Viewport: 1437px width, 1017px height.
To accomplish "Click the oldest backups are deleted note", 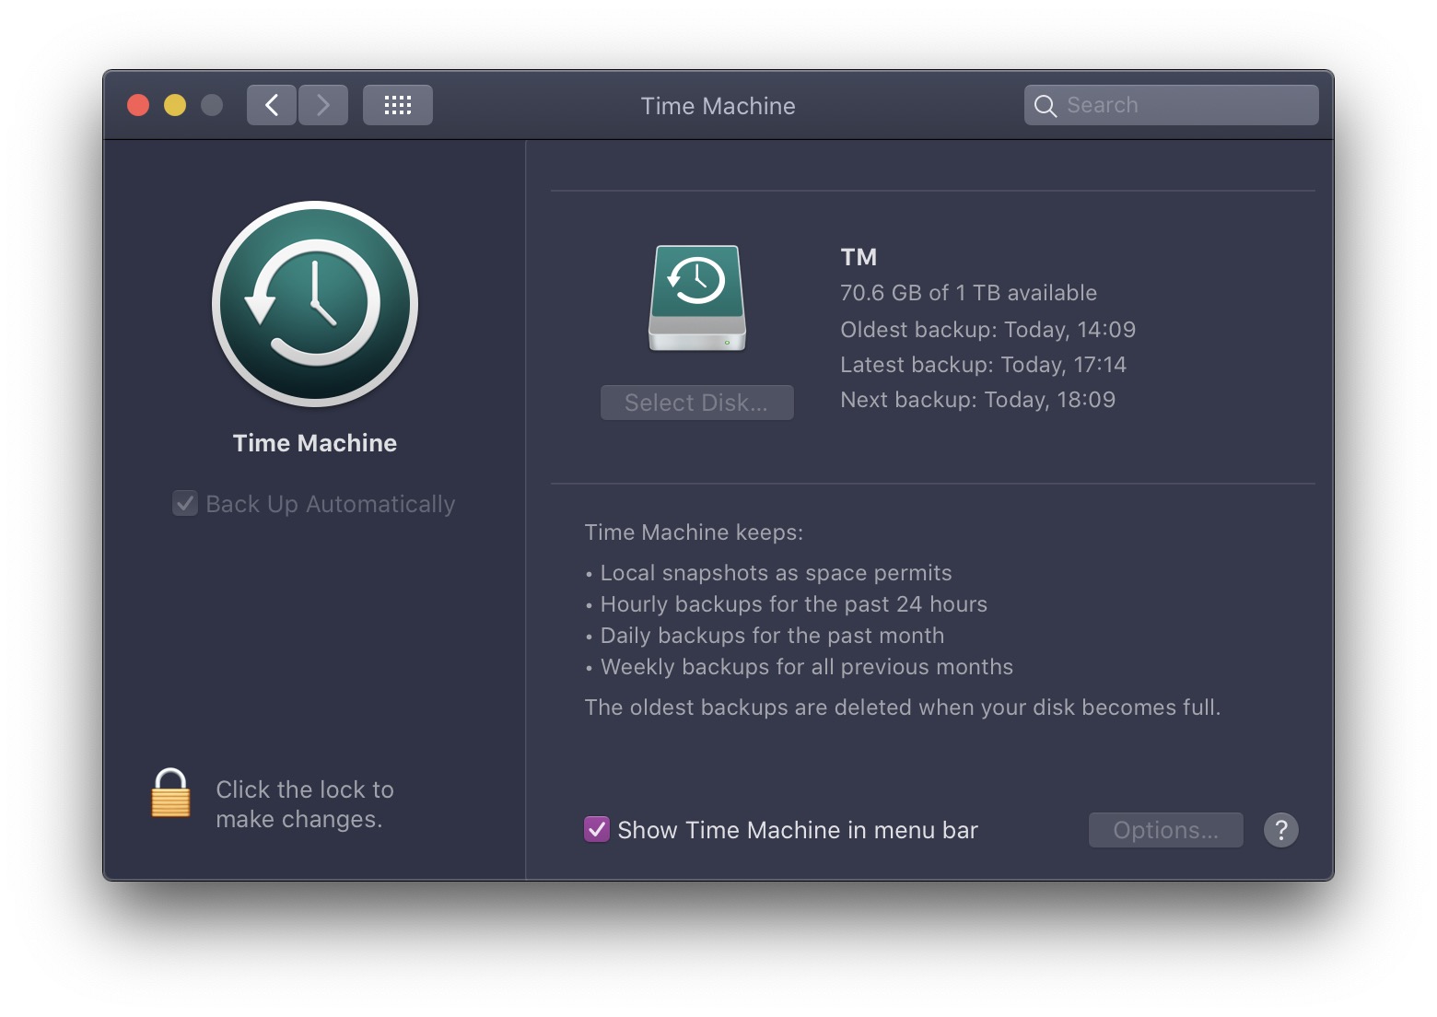I will click(x=903, y=707).
